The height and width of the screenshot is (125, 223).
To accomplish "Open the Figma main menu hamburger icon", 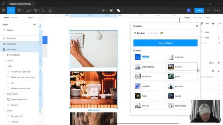I will pos(3,10).
